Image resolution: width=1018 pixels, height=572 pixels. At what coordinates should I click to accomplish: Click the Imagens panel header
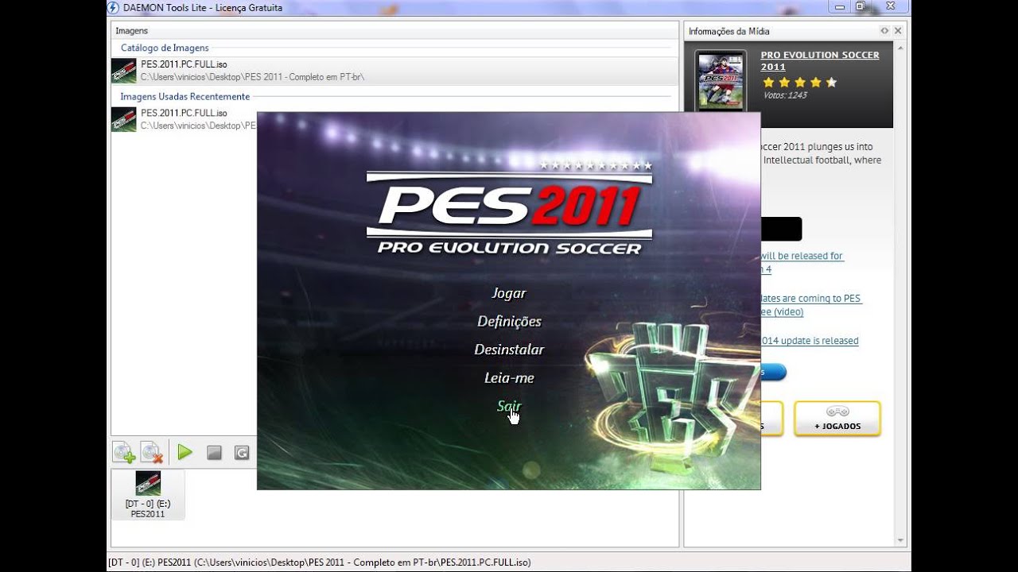(x=394, y=31)
